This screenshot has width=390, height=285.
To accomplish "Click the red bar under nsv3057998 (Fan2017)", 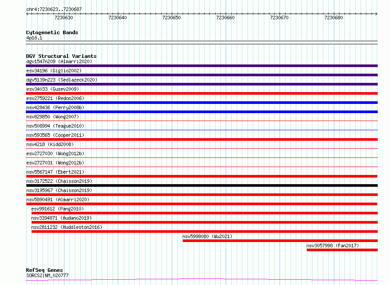I will [342, 250].
